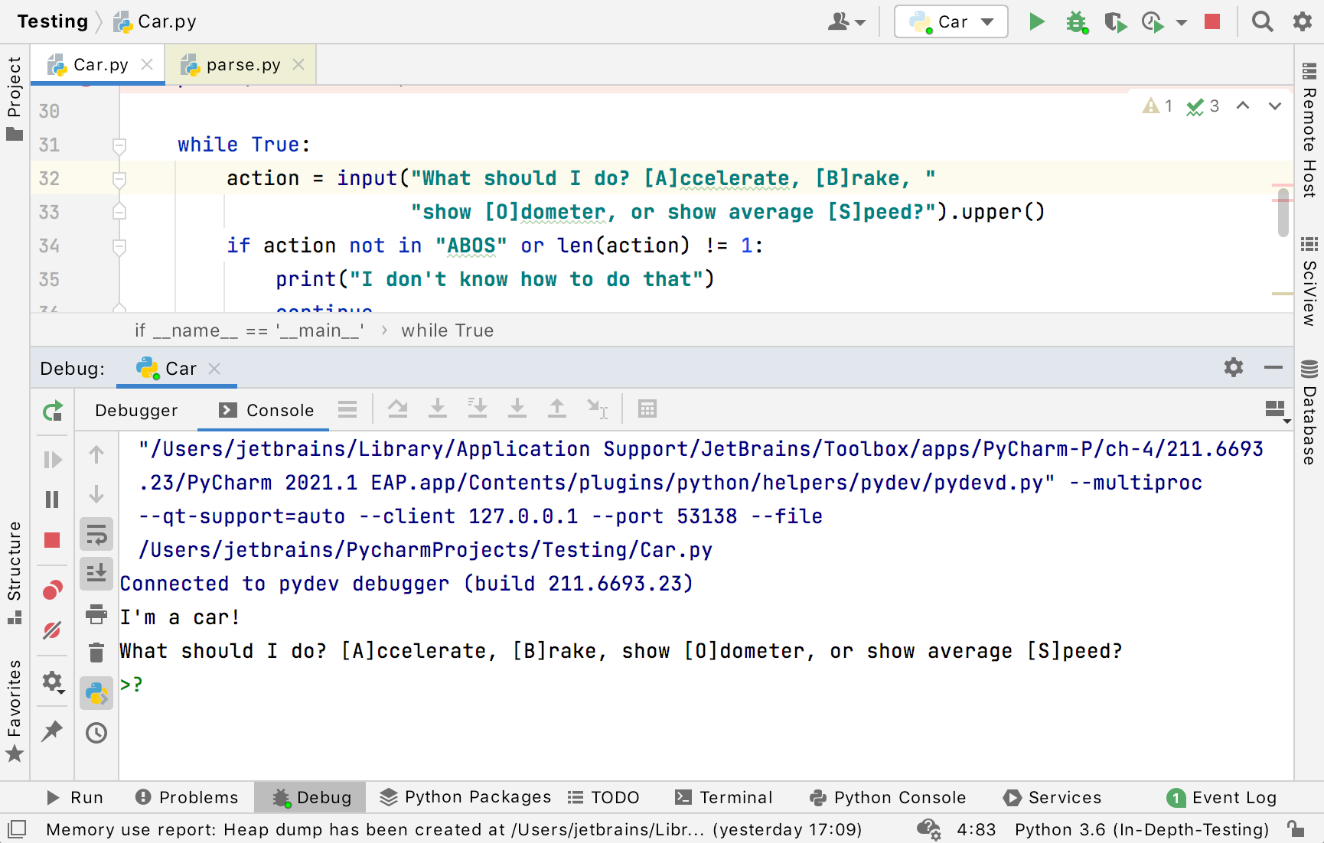Rerun the Car debug session
Image resolution: width=1324 pixels, height=843 pixels.
click(52, 411)
